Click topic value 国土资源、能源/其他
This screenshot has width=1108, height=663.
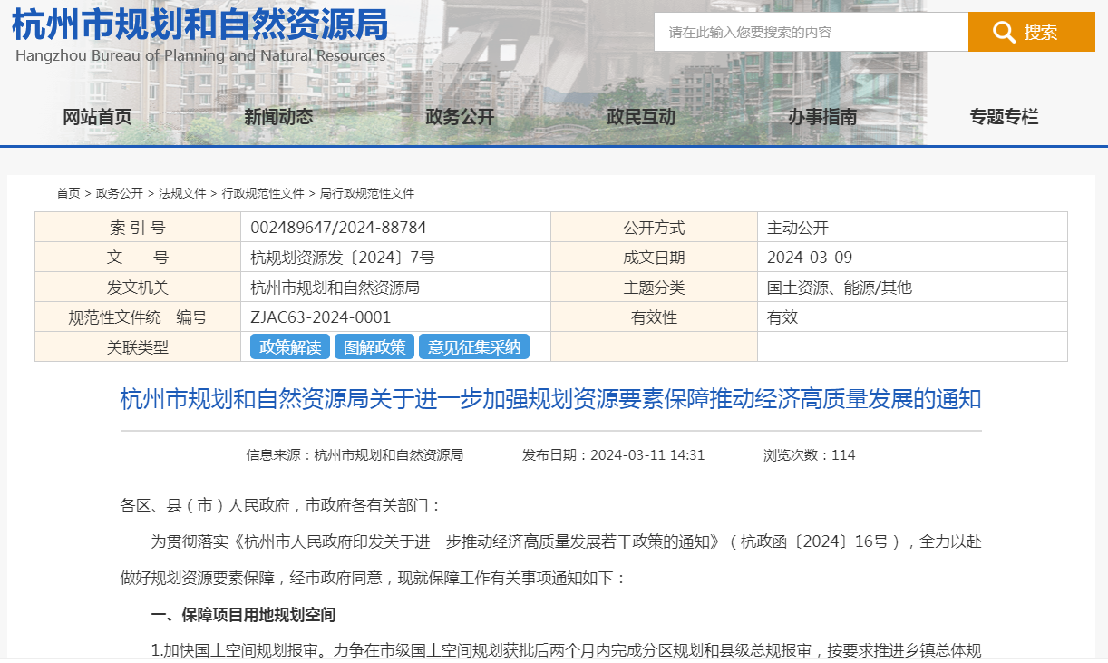[840, 288]
